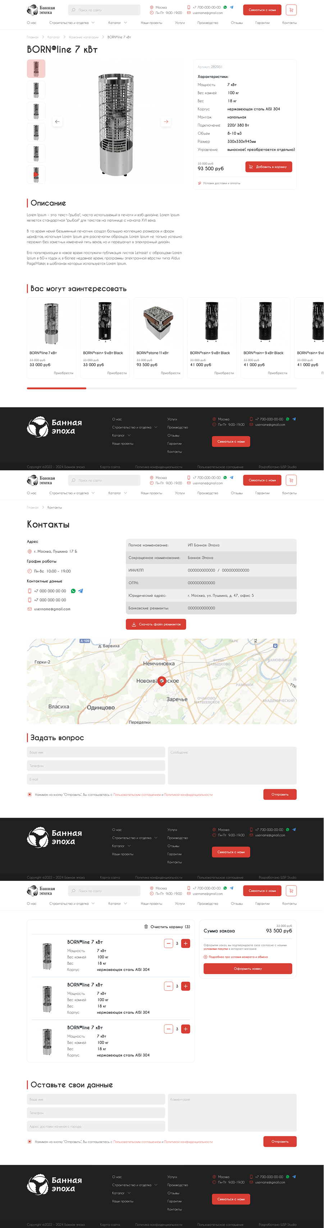Open Наши проекты in the product page menu

click(x=151, y=23)
